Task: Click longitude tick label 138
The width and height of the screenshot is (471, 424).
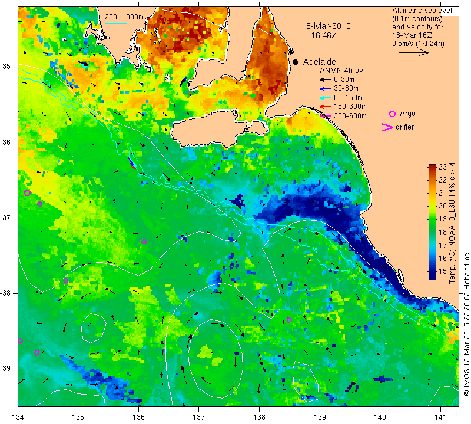Action: pos(259,418)
